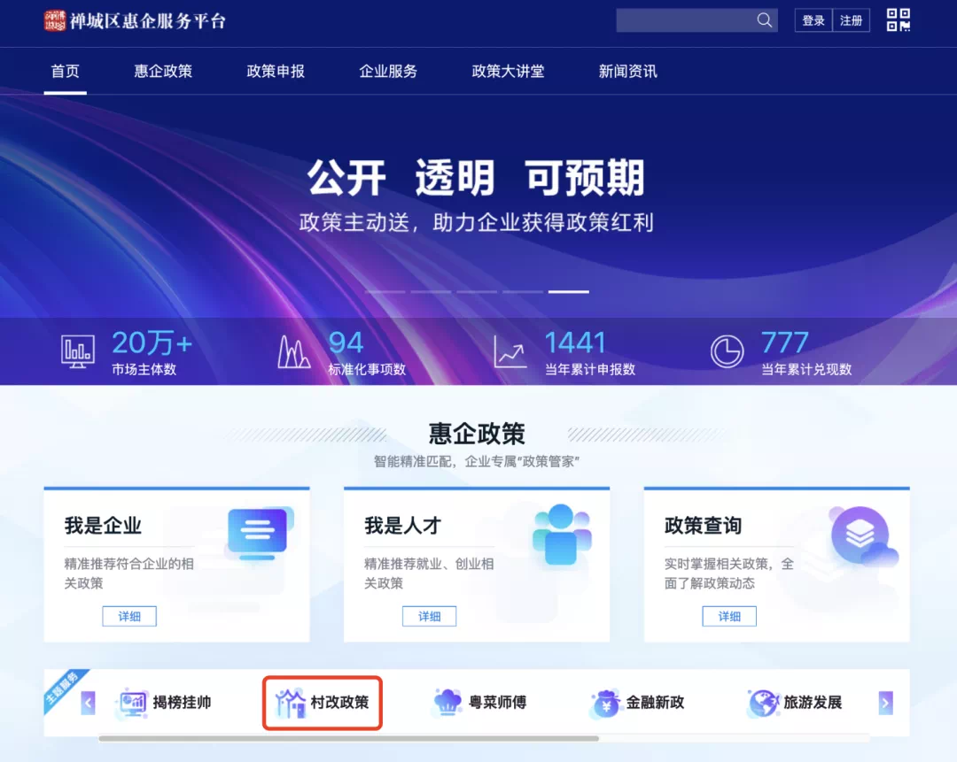Click the 20万+ statistic value
Image resolution: width=957 pixels, height=762 pixels.
coord(152,343)
